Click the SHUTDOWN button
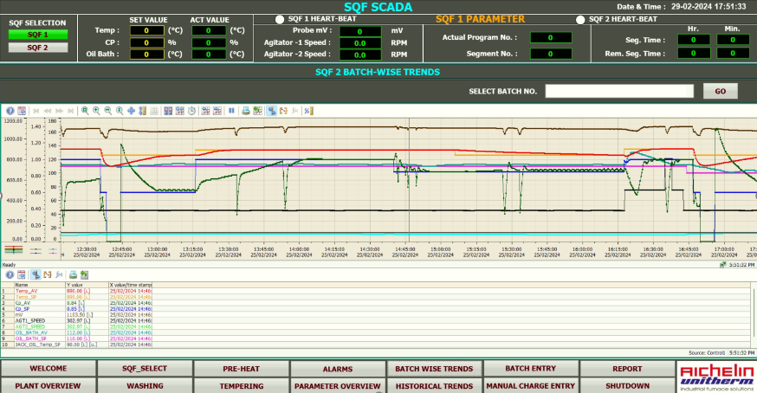The height and width of the screenshot is (393, 757). (627, 386)
